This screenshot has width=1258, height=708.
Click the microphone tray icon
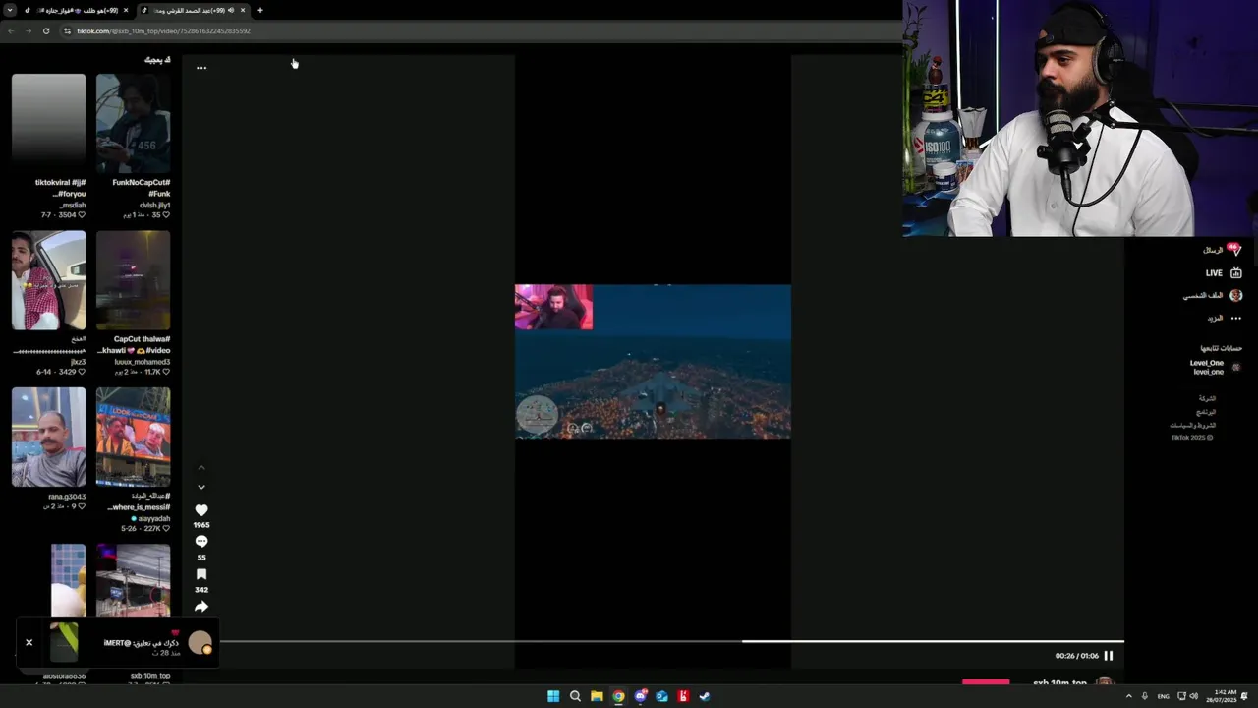pos(1145,696)
